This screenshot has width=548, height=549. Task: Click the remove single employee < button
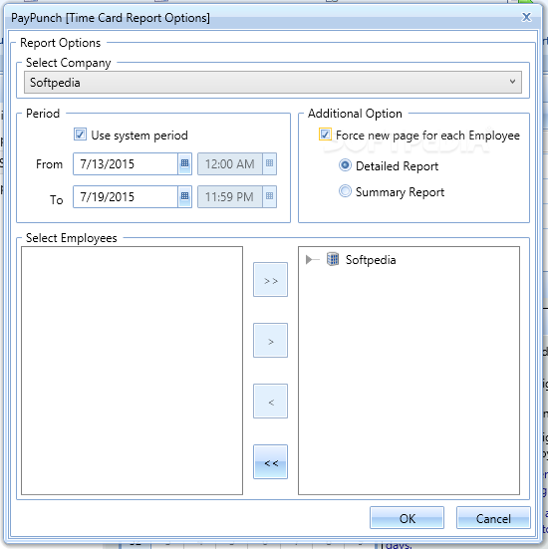pyautogui.click(x=270, y=402)
